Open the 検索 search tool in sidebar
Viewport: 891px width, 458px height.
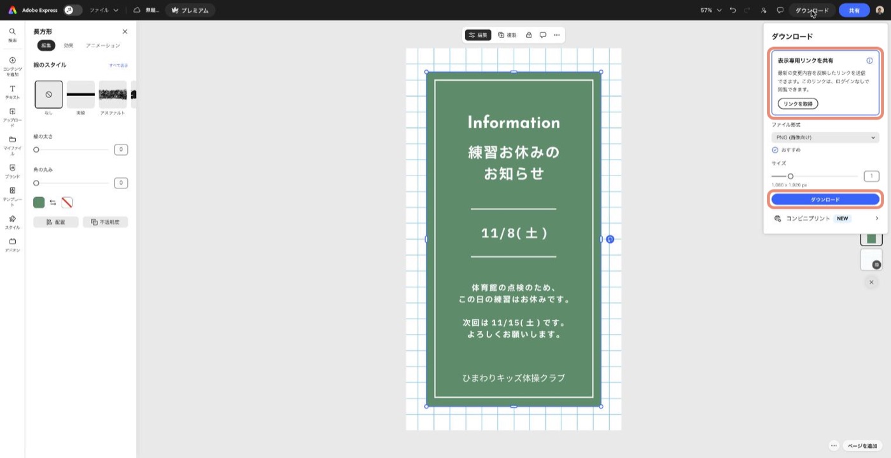pyautogui.click(x=12, y=35)
